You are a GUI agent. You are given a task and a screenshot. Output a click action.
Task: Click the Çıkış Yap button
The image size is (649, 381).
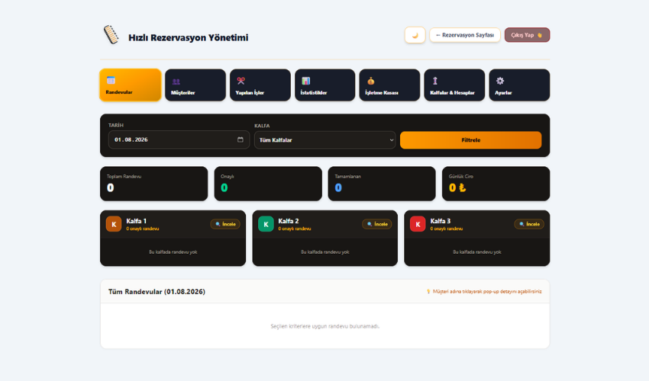[527, 35]
